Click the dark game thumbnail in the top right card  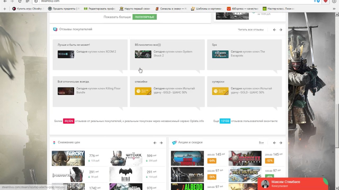(232, 16)
